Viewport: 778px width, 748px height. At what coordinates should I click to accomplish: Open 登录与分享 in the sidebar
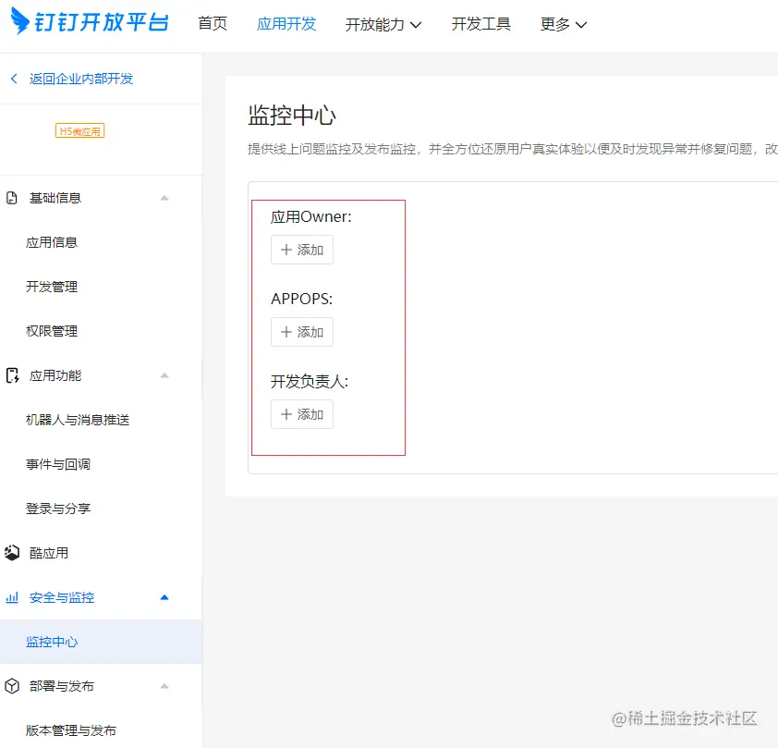click(x=58, y=509)
